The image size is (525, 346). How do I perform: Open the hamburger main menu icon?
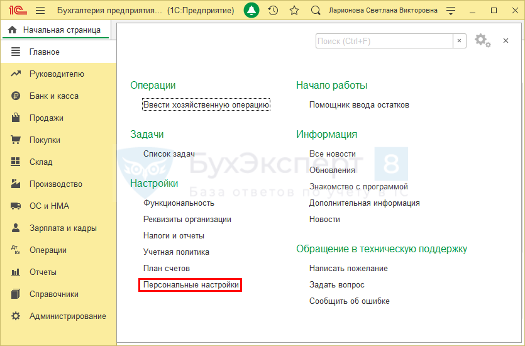point(40,11)
